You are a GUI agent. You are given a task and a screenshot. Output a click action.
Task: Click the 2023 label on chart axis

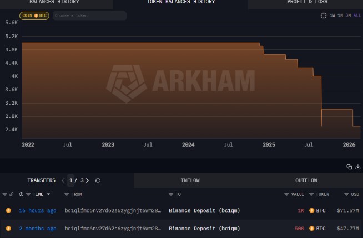(x=108, y=145)
